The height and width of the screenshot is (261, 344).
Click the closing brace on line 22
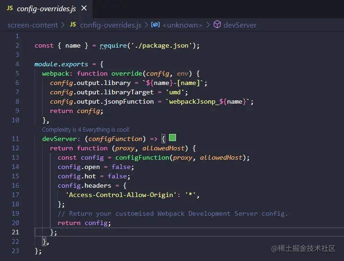click(44, 241)
